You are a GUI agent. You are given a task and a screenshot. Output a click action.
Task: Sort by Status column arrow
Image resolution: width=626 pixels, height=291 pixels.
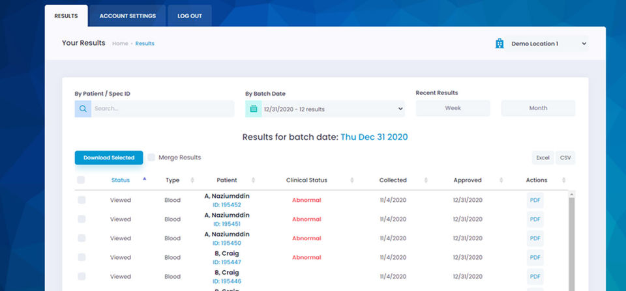144,179
